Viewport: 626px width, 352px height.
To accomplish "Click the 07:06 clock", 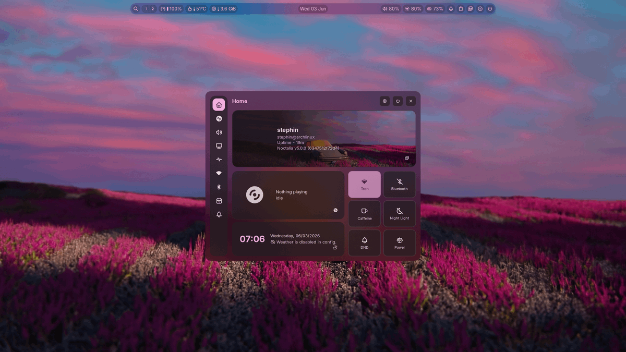I will coord(252,239).
